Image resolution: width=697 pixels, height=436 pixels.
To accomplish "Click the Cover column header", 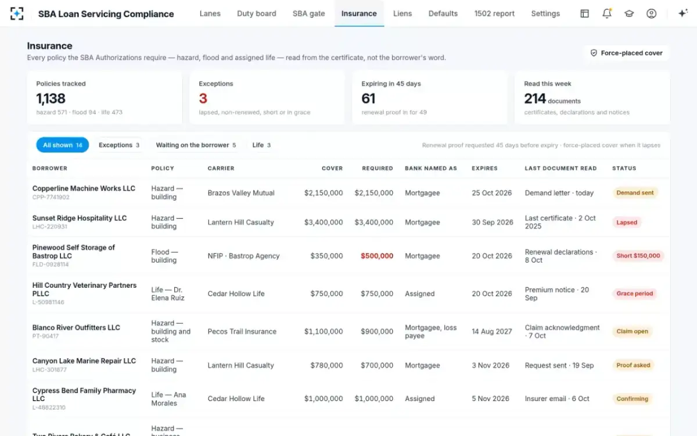I will (x=332, y=169).
